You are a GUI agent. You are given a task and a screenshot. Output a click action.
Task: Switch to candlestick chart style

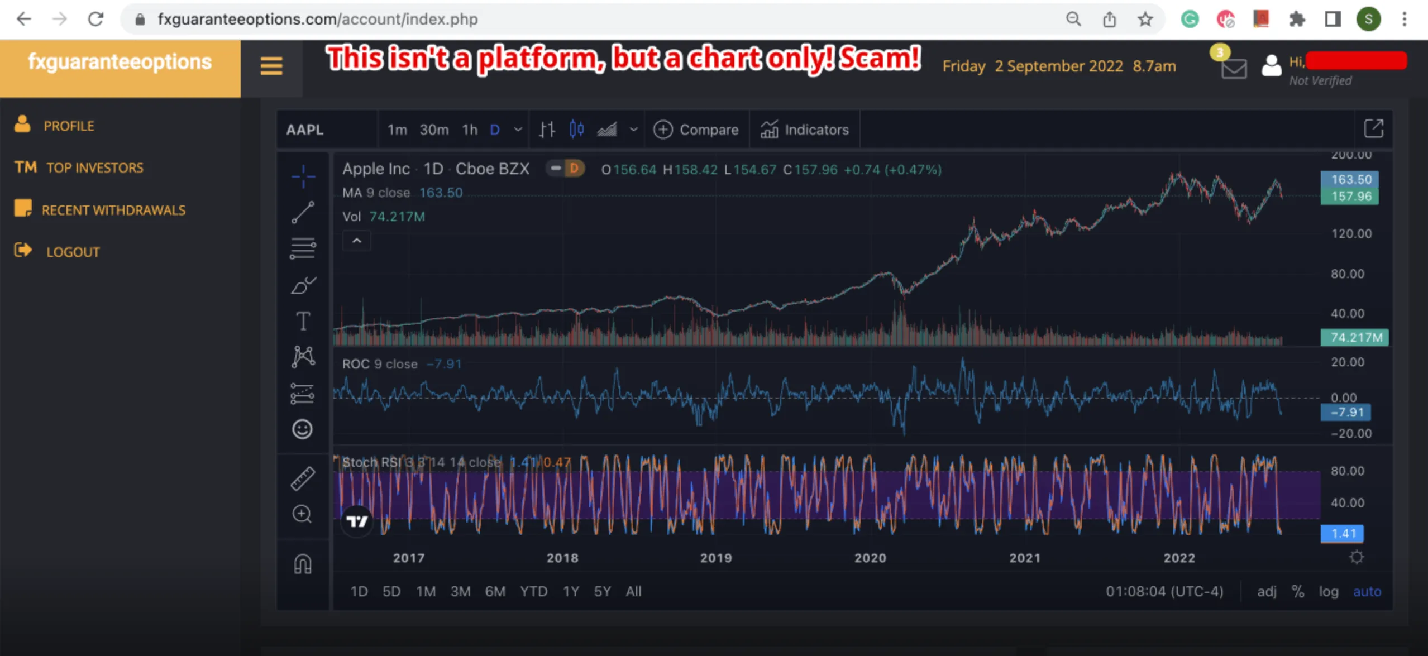click(x=577, y=130)
